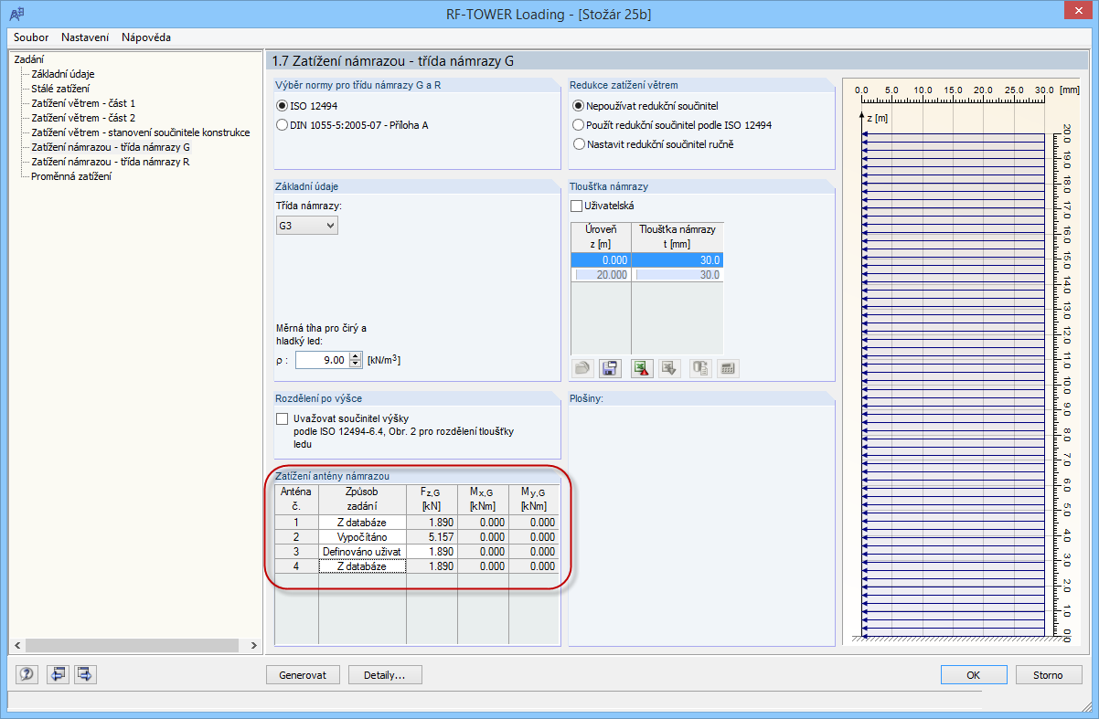Click the calculator icon below the ice thickness table
This screenshot has width=1099, height=719.
[728, 368]
